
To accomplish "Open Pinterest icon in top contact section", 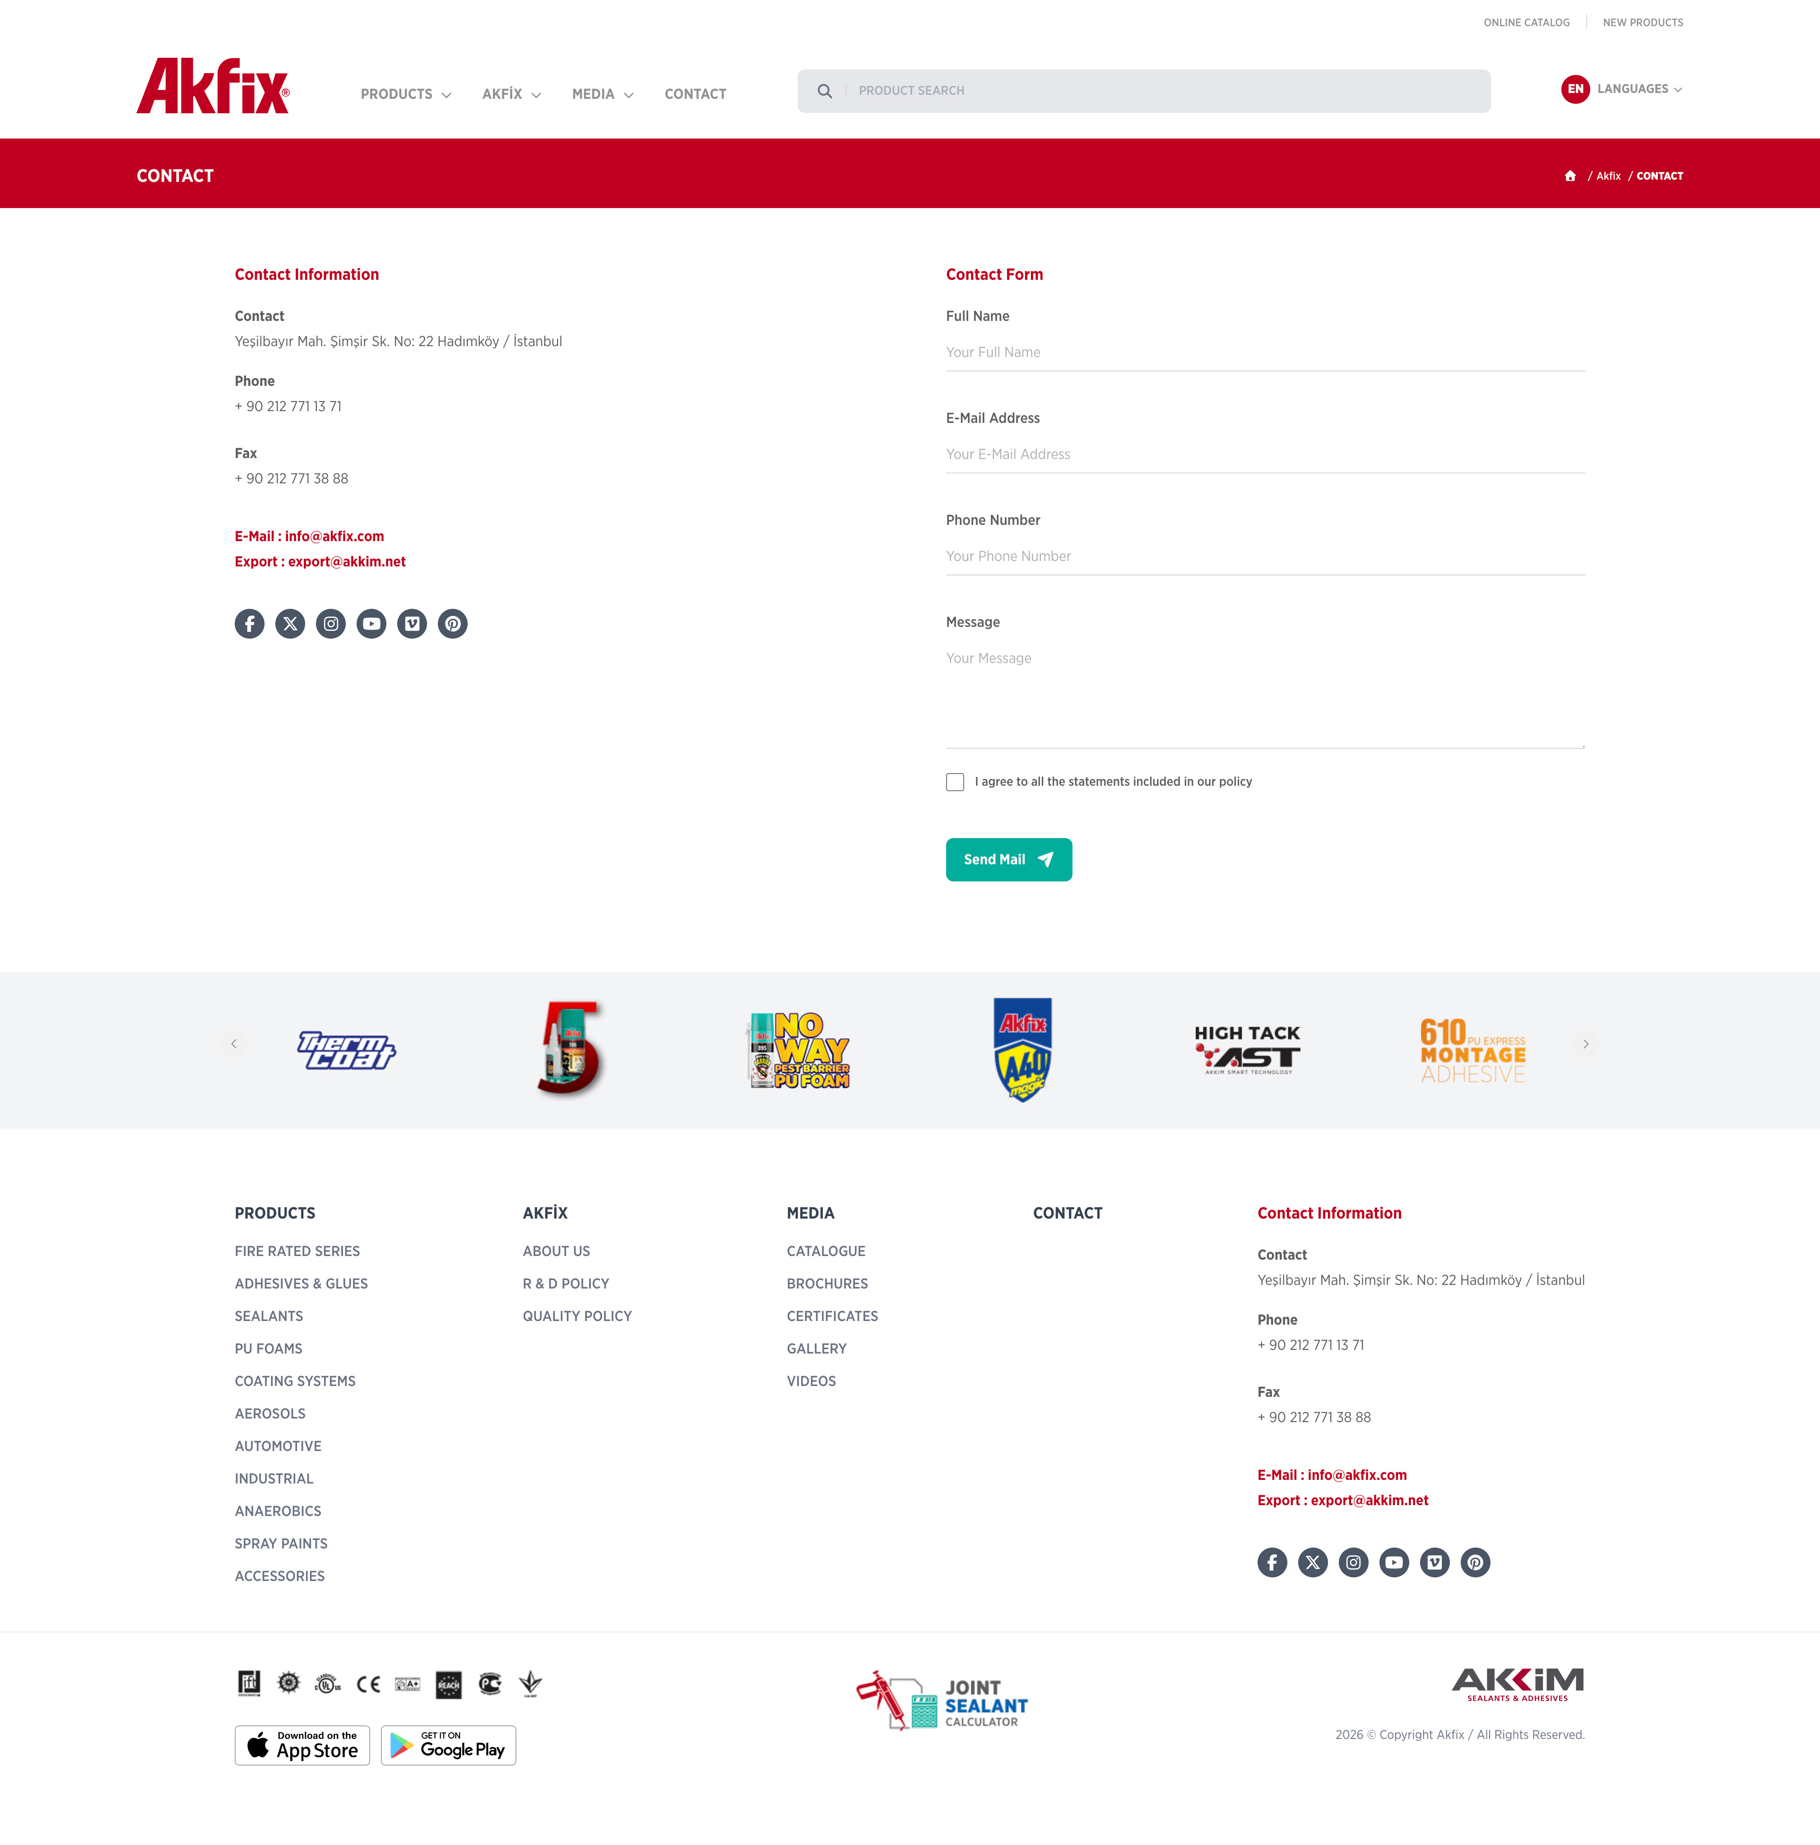I will click(x=453, y=624).
